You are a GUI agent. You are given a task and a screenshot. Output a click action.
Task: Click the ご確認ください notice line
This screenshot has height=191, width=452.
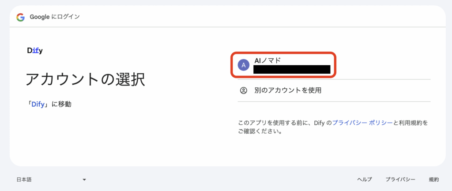(x=260, y=132)
